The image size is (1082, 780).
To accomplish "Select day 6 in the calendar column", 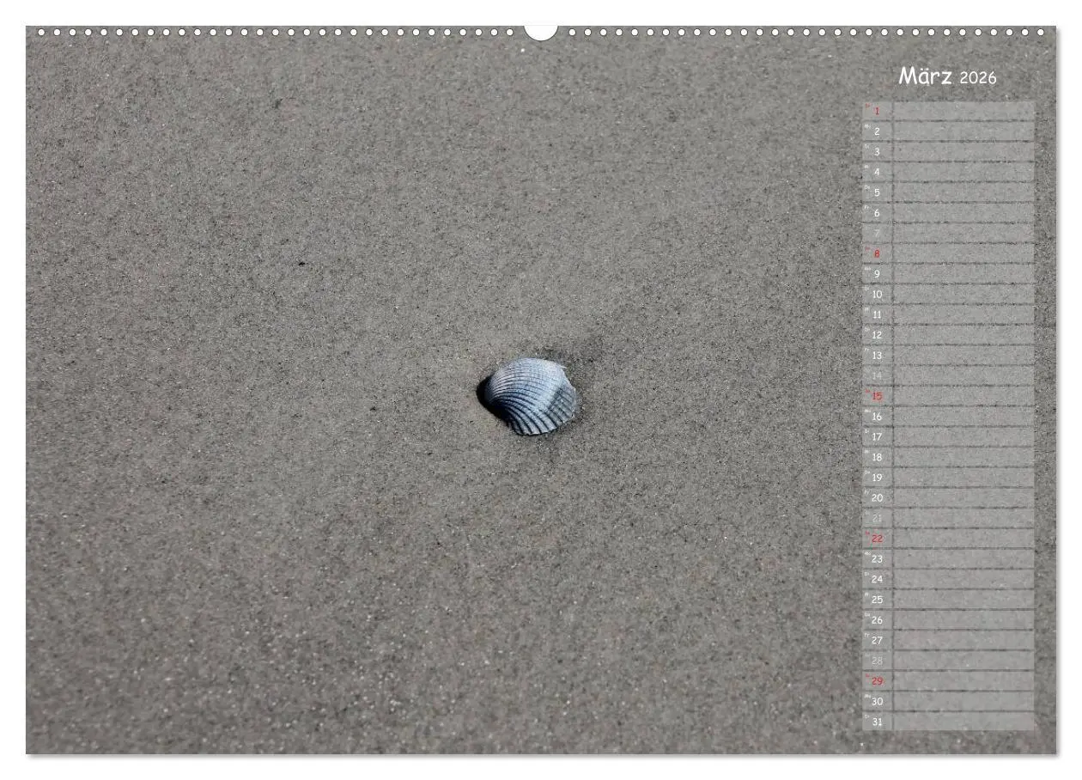I will pos(877,213).
